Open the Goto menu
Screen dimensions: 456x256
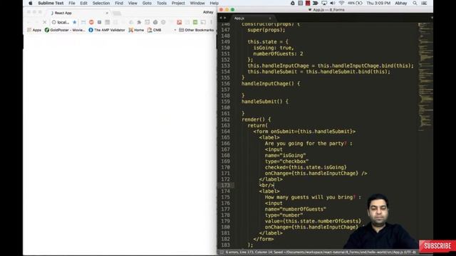pos(147,3)
